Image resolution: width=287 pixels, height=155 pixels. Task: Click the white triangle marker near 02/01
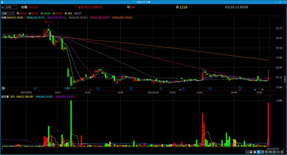tap(180, 90)
